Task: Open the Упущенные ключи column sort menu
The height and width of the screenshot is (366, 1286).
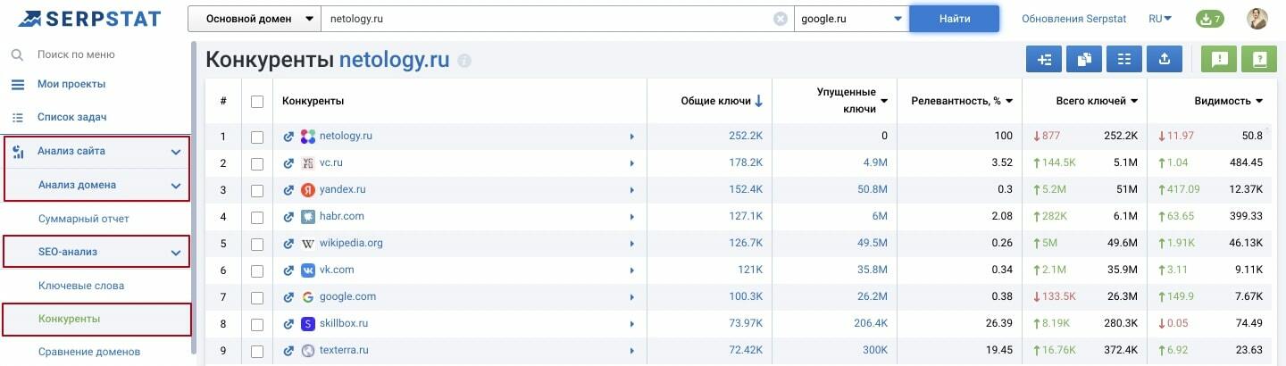Action: 884,102
